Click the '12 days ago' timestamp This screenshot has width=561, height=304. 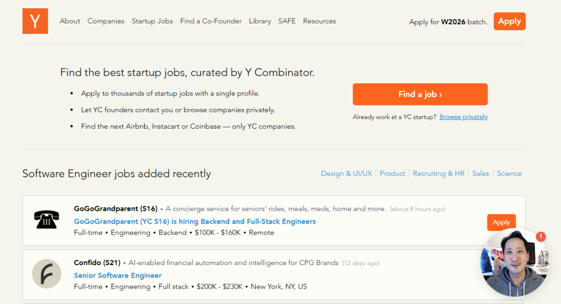click(360, 263)
